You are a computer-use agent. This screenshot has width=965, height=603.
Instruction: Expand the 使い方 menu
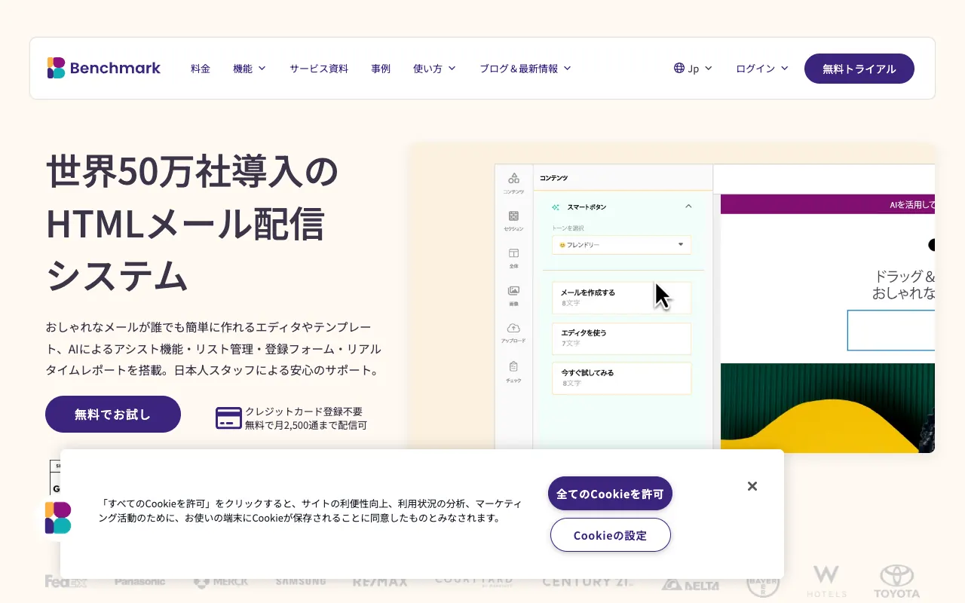click(x=434, y=69)
